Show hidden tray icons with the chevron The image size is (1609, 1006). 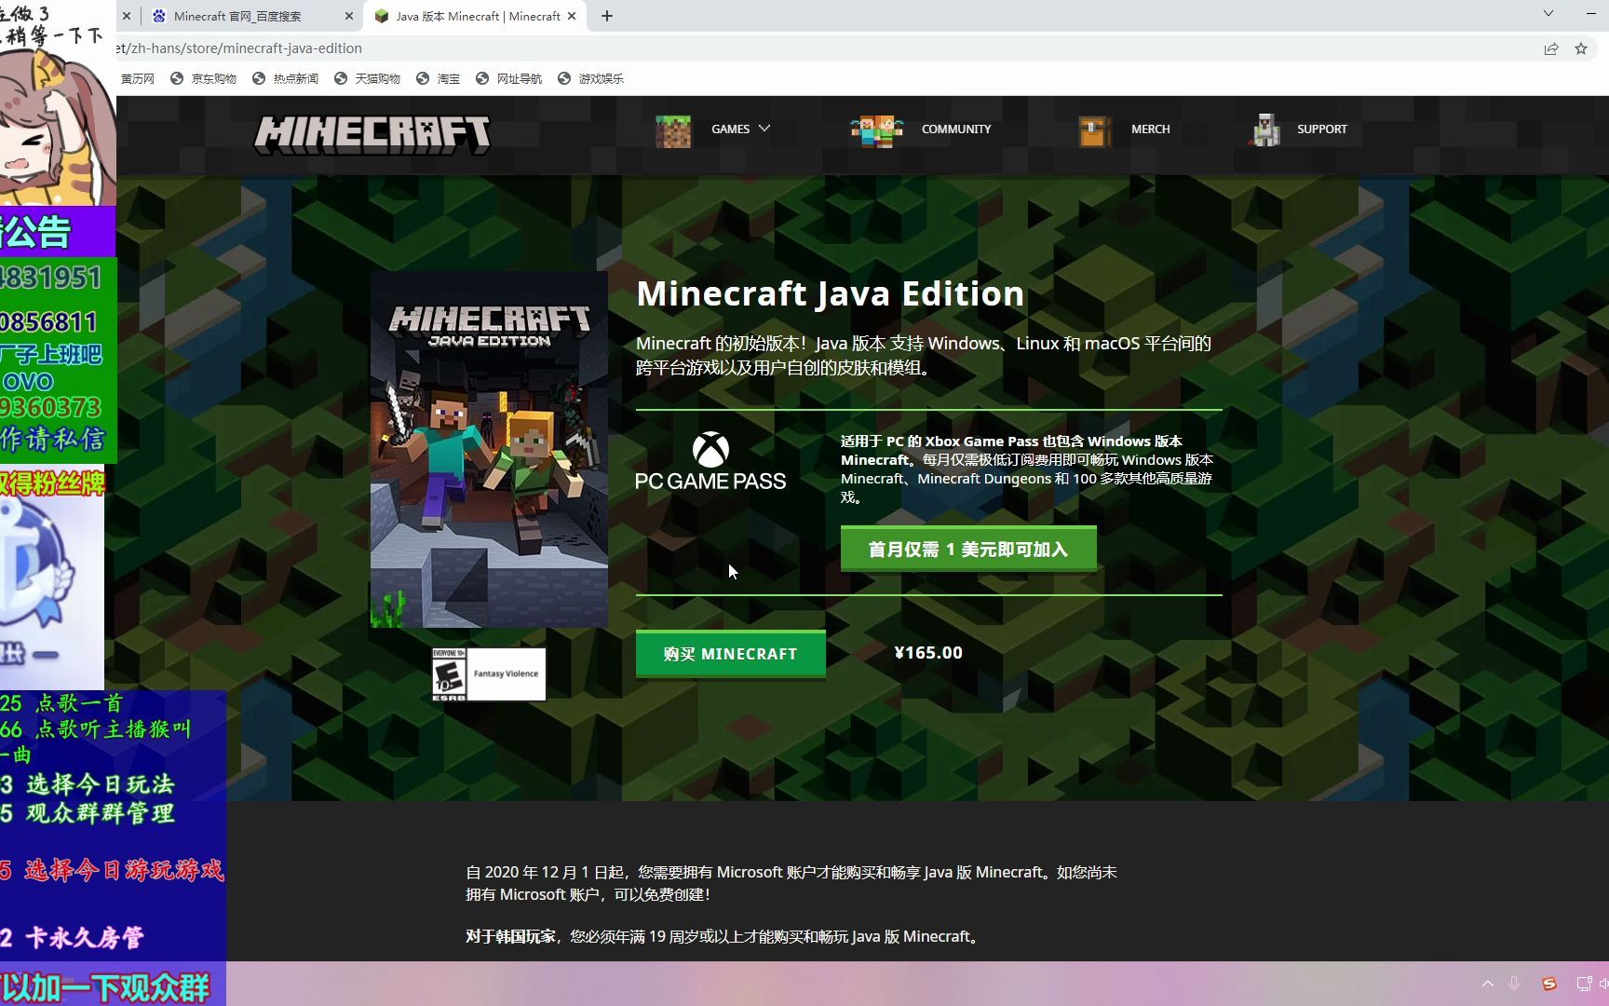(x=1487, y=983)
